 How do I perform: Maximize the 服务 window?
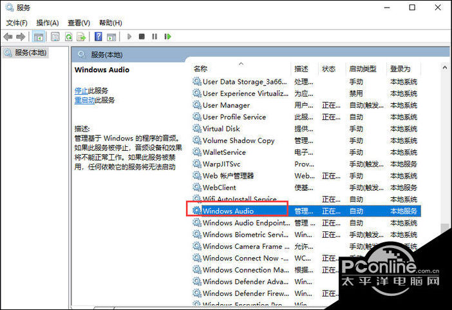pos(412,8)
